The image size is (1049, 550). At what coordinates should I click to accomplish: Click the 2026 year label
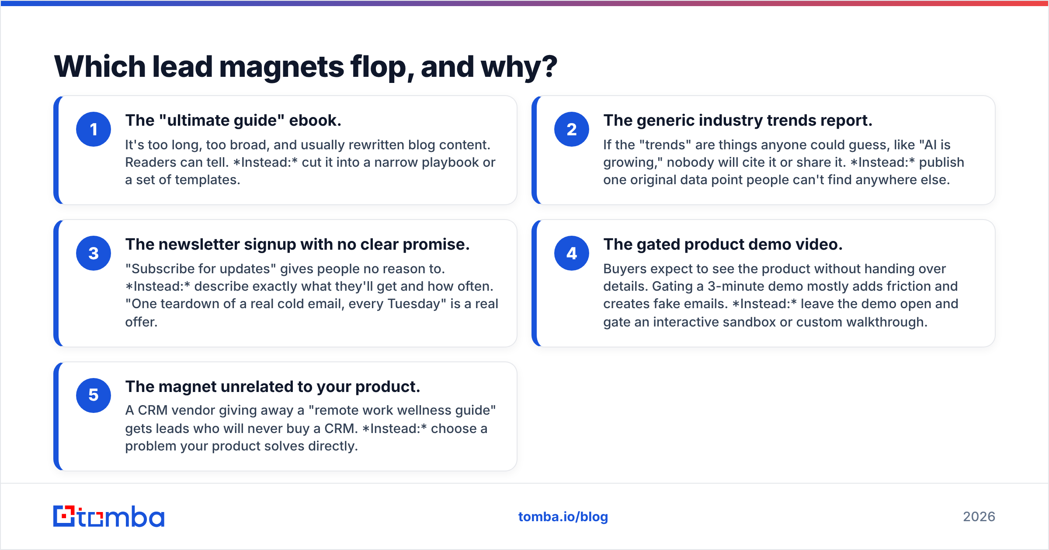[x=979, y=517]
